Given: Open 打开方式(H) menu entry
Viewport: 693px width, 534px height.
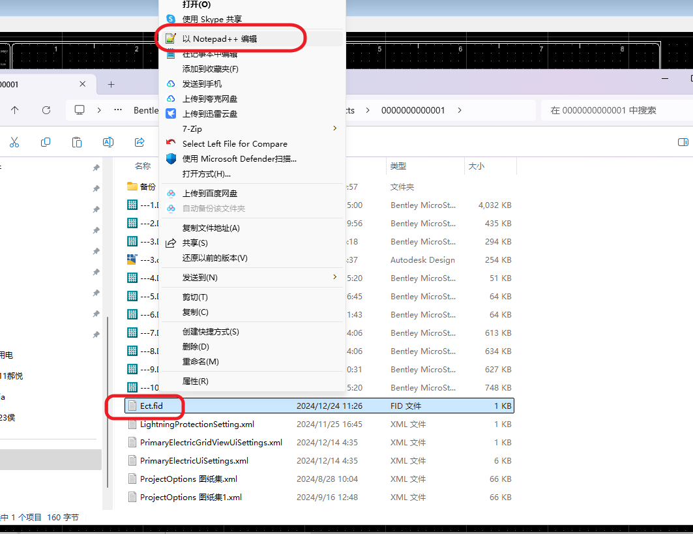Looking at the screenshot, I should [x=252, y=173].
